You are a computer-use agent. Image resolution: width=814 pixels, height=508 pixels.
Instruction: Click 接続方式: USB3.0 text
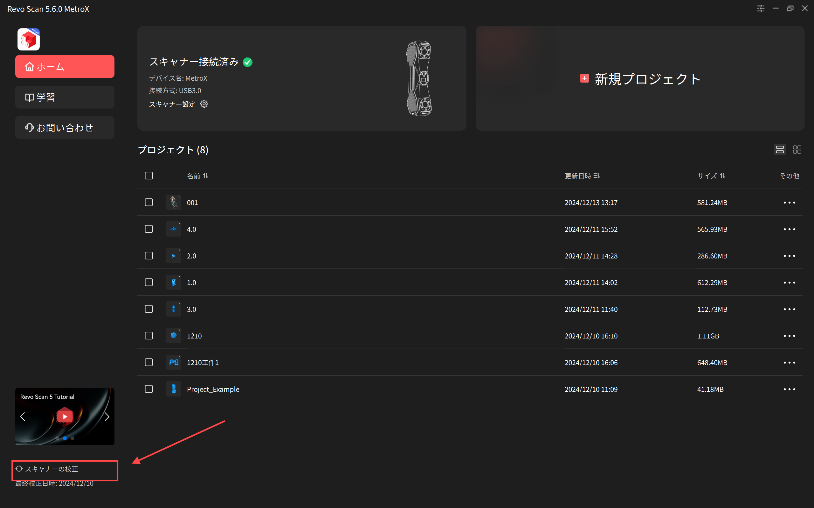pos(175,91)
